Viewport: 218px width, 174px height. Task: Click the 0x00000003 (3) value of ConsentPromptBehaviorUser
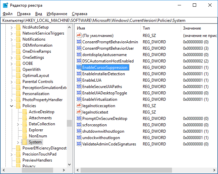click(x=195, y=48)
